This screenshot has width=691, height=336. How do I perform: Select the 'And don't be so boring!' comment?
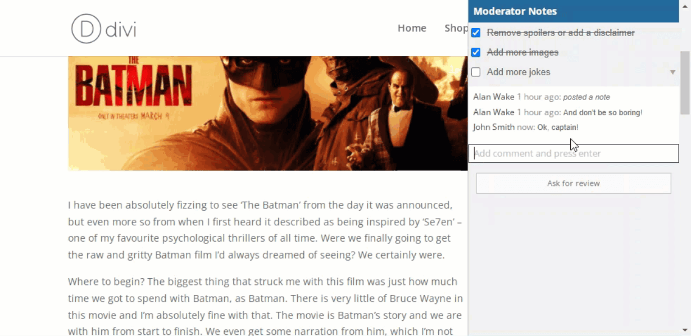pos(602,112)
